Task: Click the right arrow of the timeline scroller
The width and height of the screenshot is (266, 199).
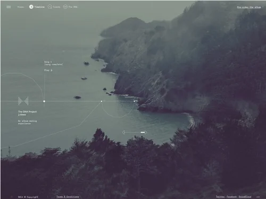Action: (146, 132)
